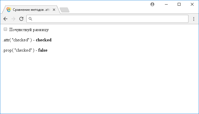Viewport: 199px width, 114px height.
Task: Click the favicon on the browser tab
Action: pyautogui.click(x=9, y=9)
